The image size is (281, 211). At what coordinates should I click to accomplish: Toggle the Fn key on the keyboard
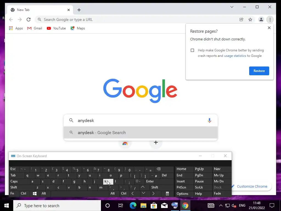coord(14,194)
